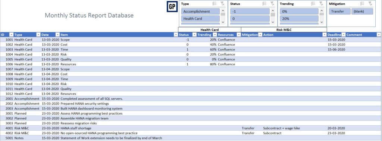Viewport: 382px width, 141px height.
Task: Open the Date column filter dropdown
Action: point(57,35)
